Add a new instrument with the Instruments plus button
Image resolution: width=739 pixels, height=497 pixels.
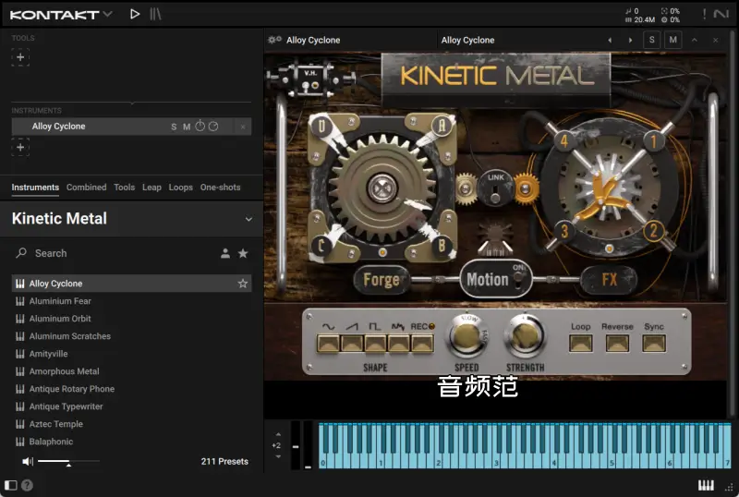(x=20, y=147)
